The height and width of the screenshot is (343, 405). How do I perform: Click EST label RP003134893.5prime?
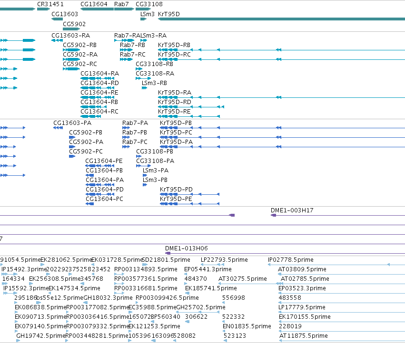click(146, 269)
